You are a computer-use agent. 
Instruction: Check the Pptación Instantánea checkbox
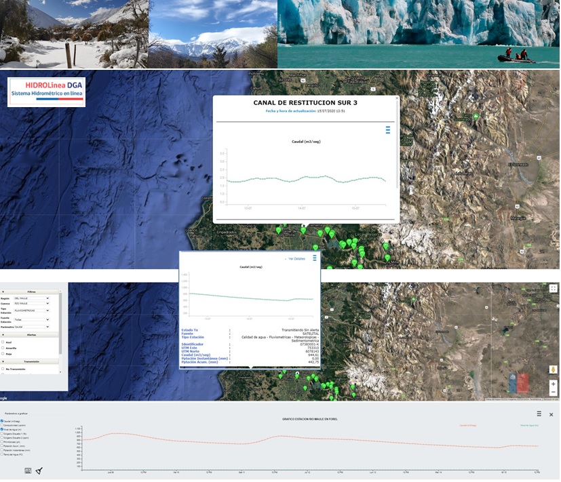coord(2,450)
